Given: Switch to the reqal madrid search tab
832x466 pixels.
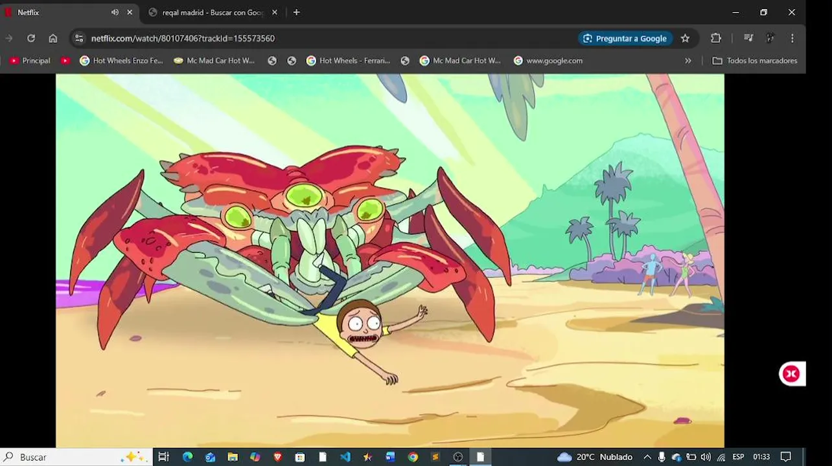Looking at the screenshot, I should click(x=211, y=12).
